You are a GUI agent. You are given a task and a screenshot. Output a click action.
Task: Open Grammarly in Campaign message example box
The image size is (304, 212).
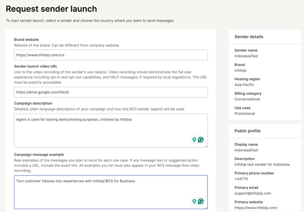coord(200,201)
